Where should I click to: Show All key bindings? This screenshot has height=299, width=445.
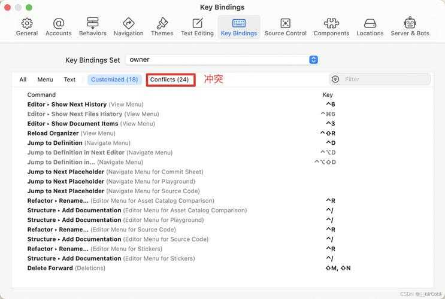pos(23,80)
